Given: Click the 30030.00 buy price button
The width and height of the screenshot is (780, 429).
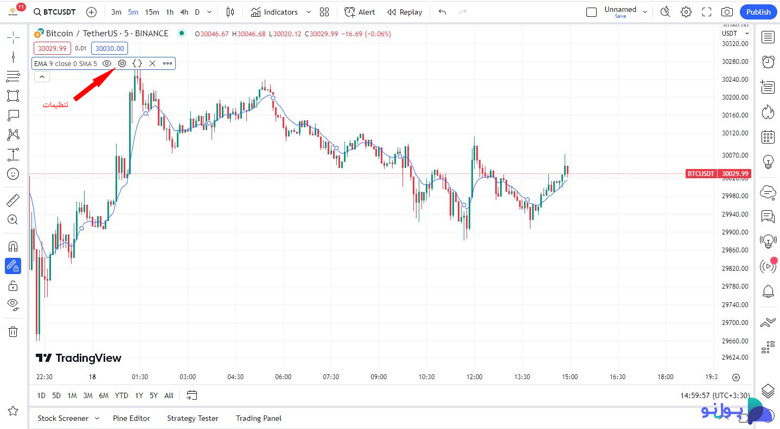Looking at the screenshot, I should click(x=110, y=48).
